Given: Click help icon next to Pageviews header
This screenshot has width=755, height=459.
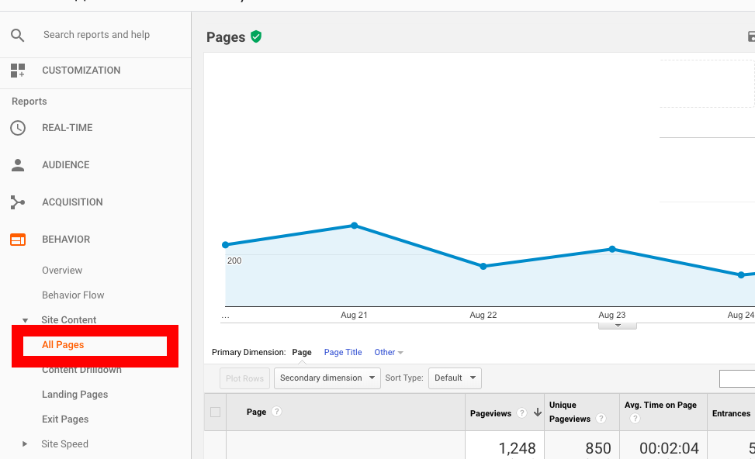Looking at the screenshot, I should click(x=522, y=413).
